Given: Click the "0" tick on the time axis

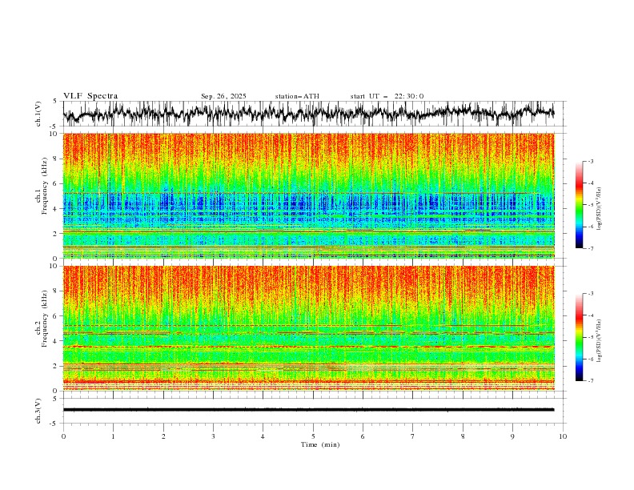Looking at the screenshot, I should 63,436.
